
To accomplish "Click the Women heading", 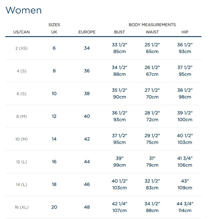I will pos(24,10).
